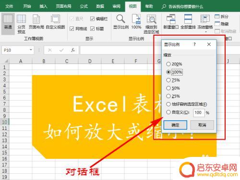Click the Tell Me search magnifier icon
Screen dimensions: 240x180
click(164, 7)
